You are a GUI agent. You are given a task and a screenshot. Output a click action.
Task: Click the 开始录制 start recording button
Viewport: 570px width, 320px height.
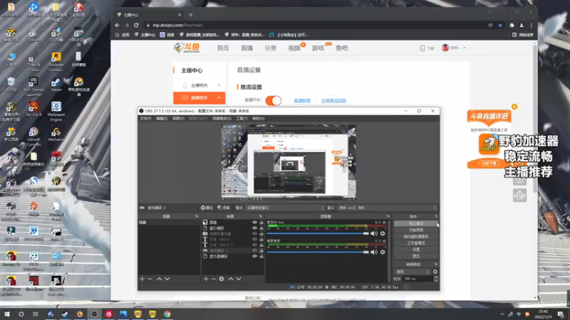pyautogui.click(x=416, y=230)
